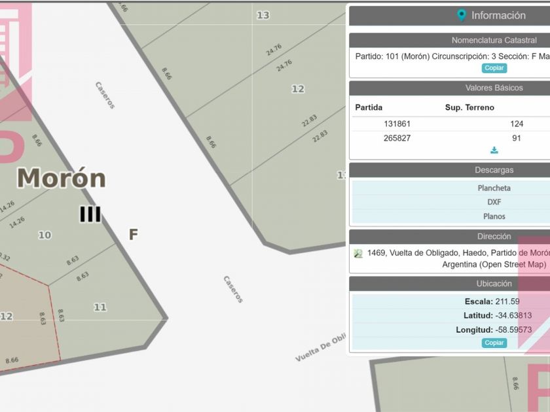Select parcel 11 in the lower-left block
The width and height of the screenshot is (550, 412).
tap(100, 307)
